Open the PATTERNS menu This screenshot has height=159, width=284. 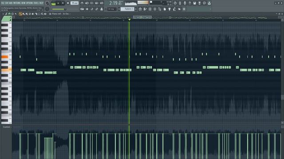(x=17, y=3)
